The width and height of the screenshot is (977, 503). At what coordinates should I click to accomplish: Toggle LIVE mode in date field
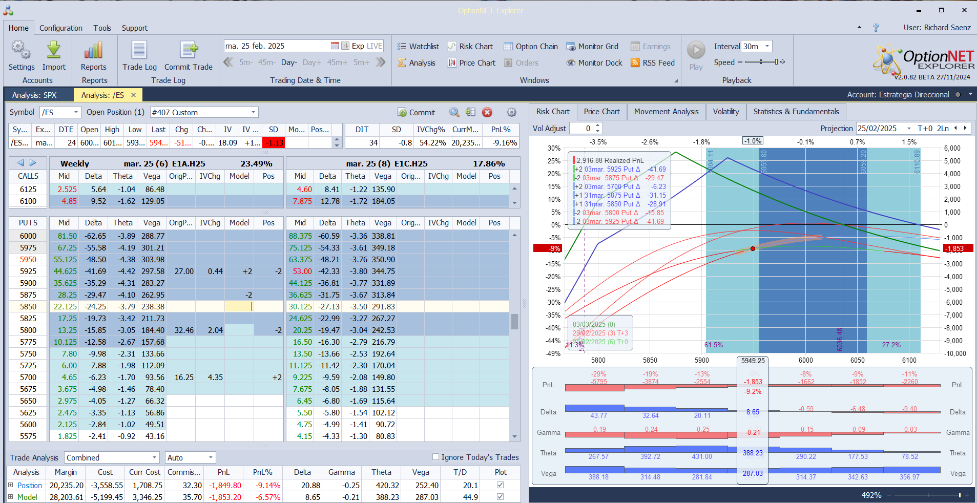click(375, 46)
